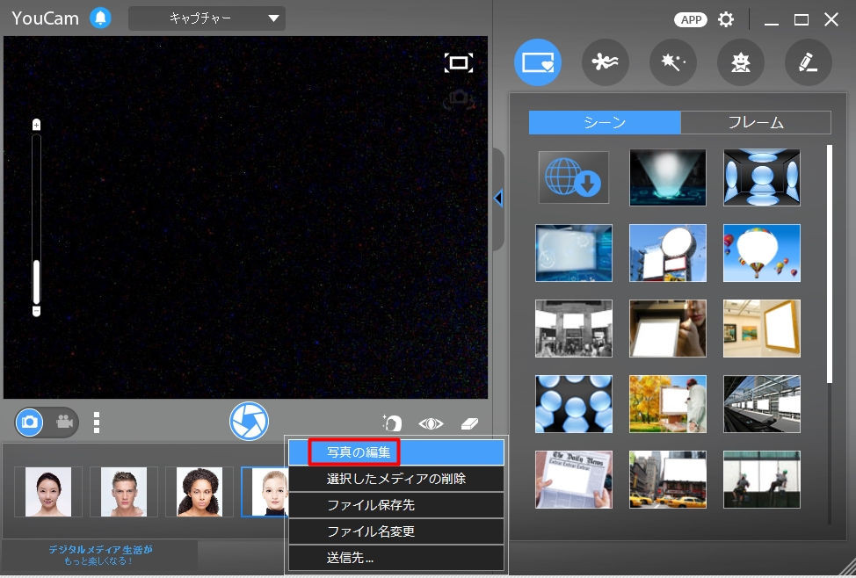Switch to photo camera mode

click(30, 422)
